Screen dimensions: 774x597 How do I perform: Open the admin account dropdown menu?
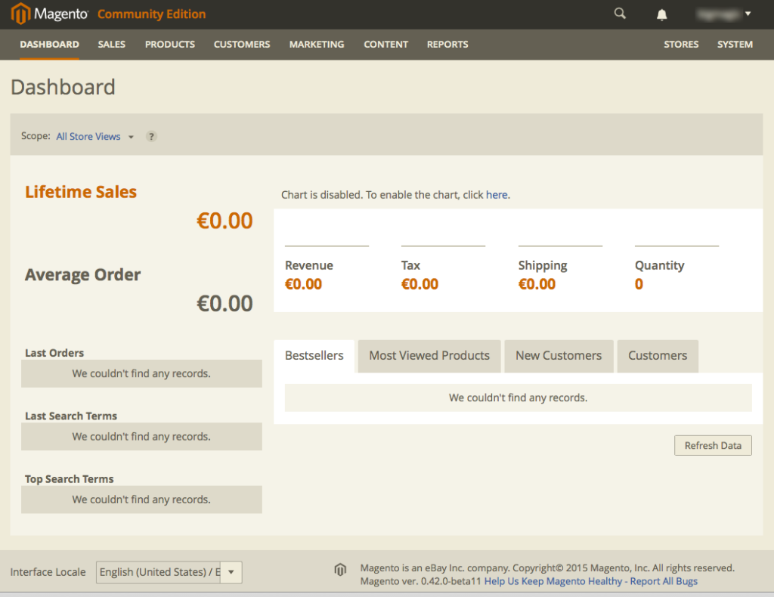click(x=723, y=14)
